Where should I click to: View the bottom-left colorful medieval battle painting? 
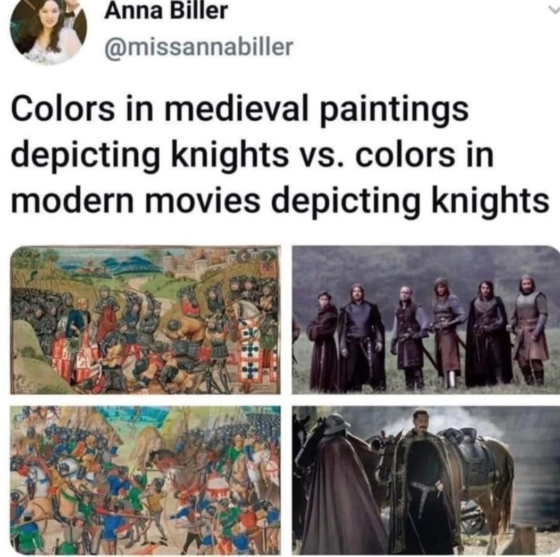[145, 480]
